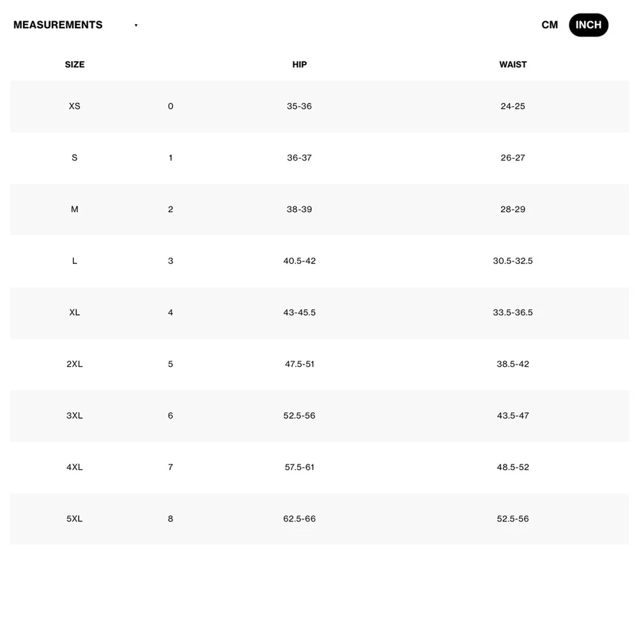Click the XL size label
The image size is (639, 639).
(75, 312)
